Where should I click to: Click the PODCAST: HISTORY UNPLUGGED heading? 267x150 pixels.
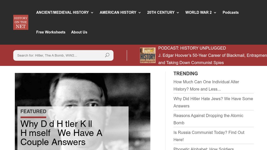coord(192,48)
